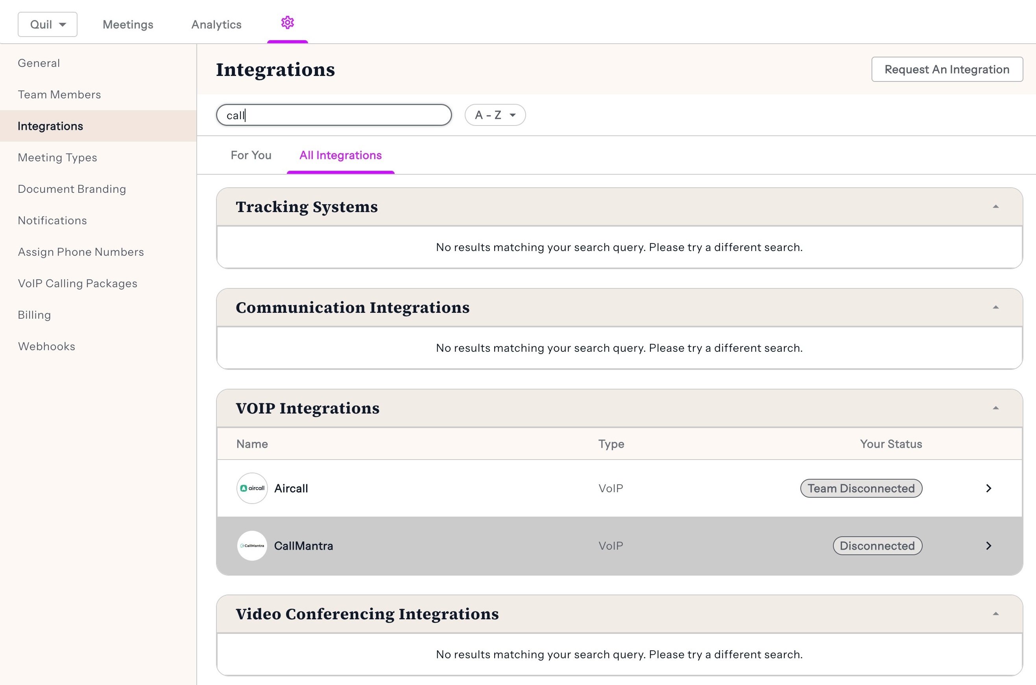Image resolution: width=1036 pixels, height=685 pixels.
Task: Go to Webhooks settings
Action: coord(46,346)
